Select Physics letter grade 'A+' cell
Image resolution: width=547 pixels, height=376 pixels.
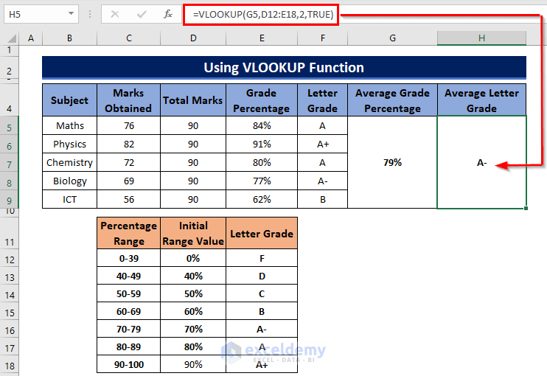click(322, 144)
